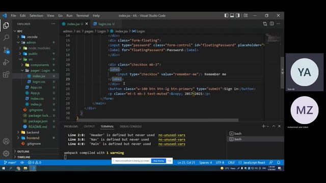Change the UTF-8 encoding setting

coord(220,163)
